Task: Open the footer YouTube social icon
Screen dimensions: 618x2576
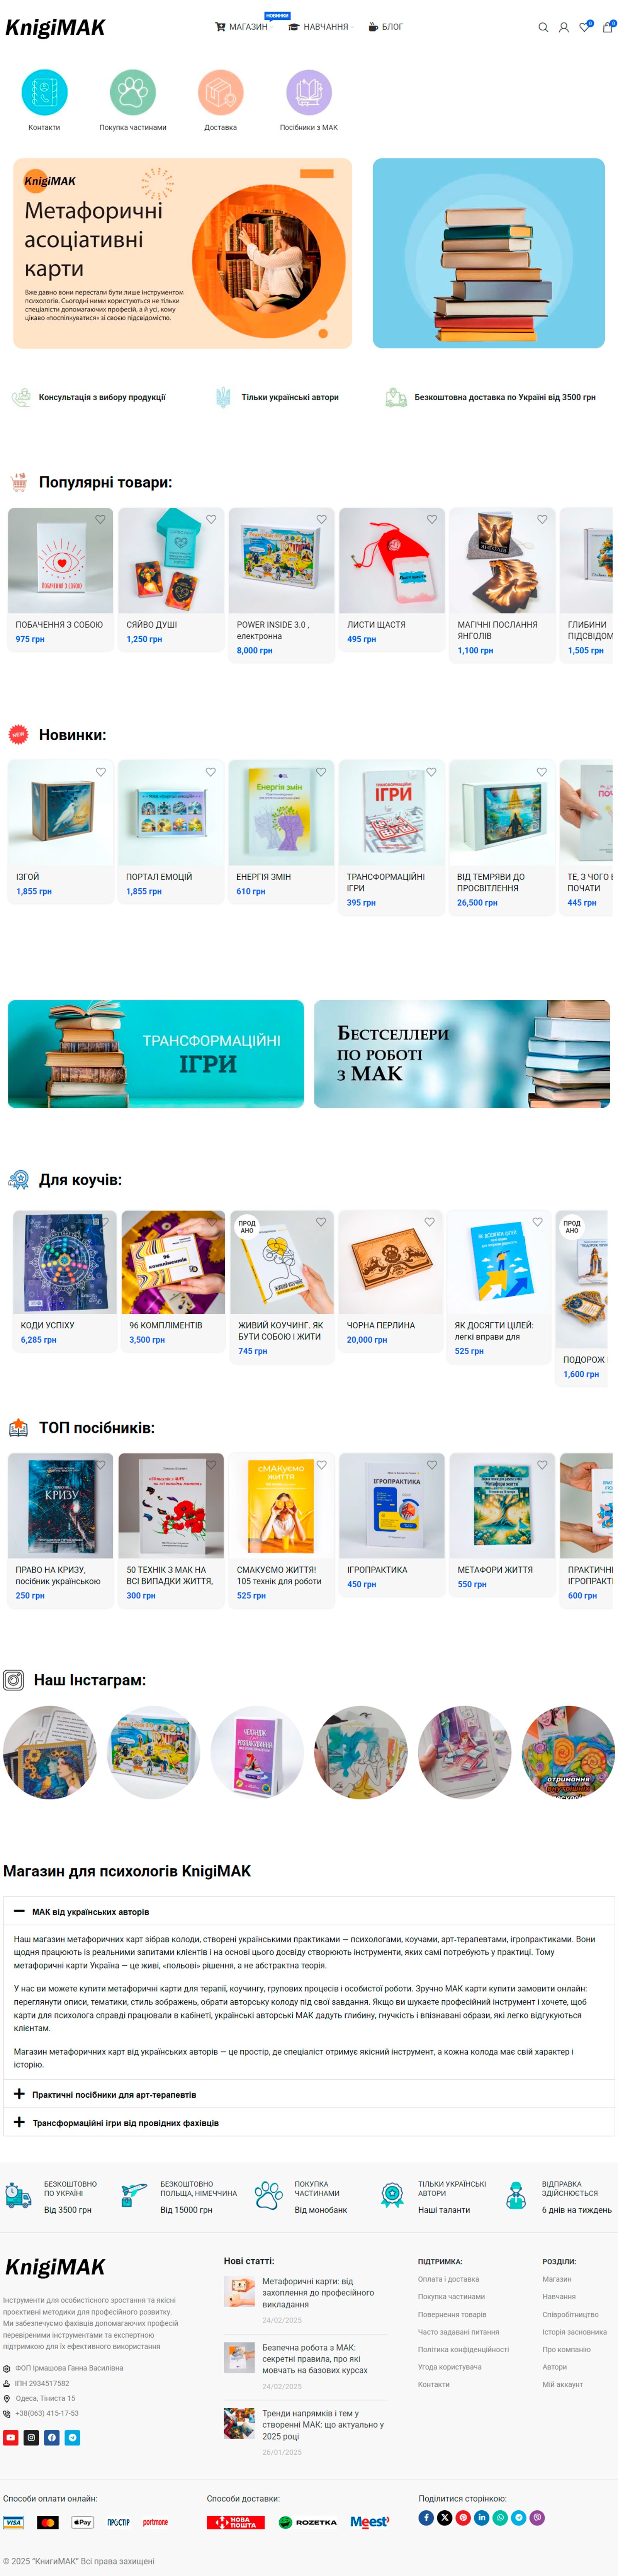Action: [x=10, y=2437]
